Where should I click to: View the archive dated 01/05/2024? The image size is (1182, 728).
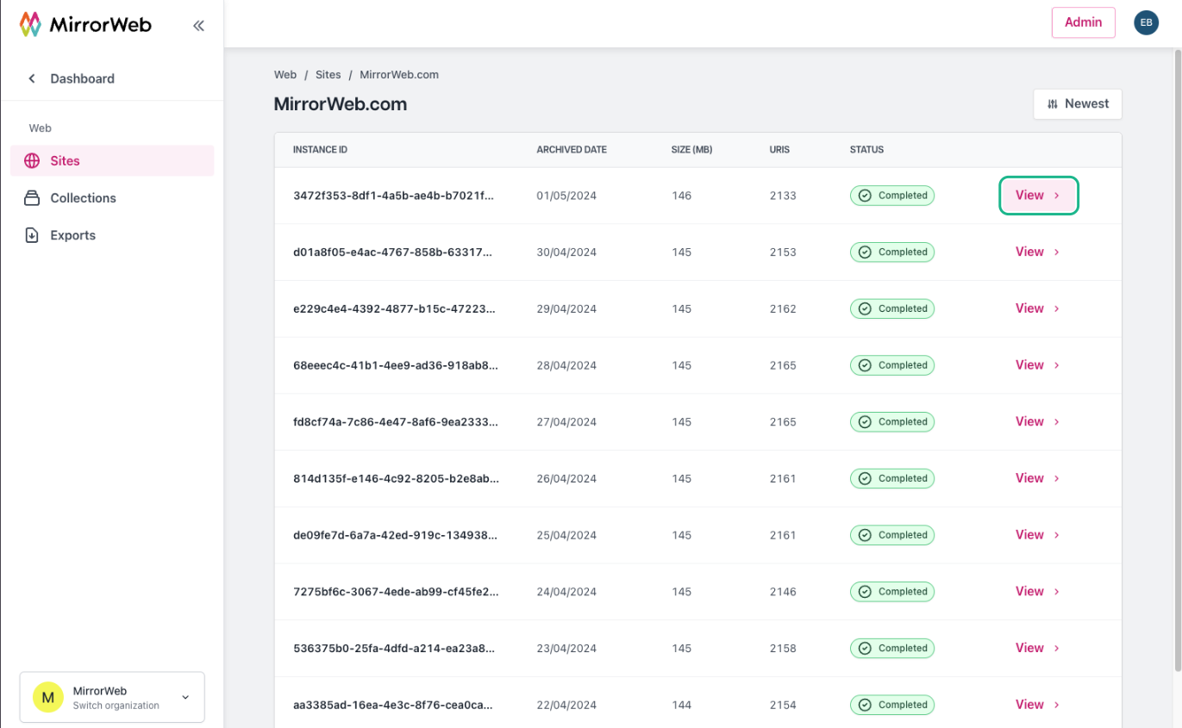(1039, 196)
